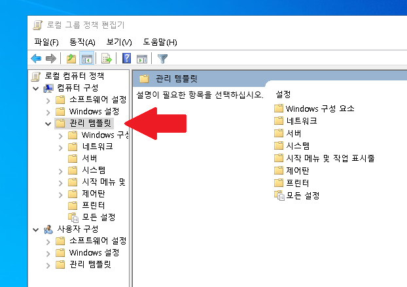
Task: Click the Forward arrow toolbar icon
Action: click(51, 59)
